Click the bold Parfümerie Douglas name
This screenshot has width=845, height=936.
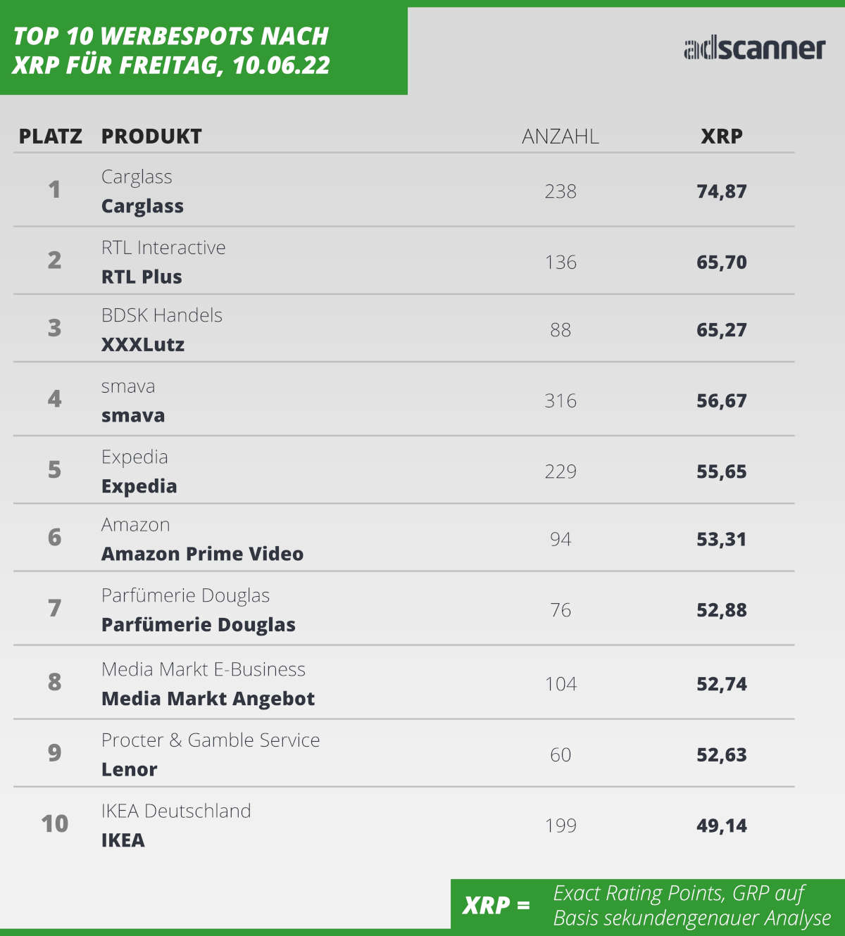pyautogui.click(x=199, y=625)
